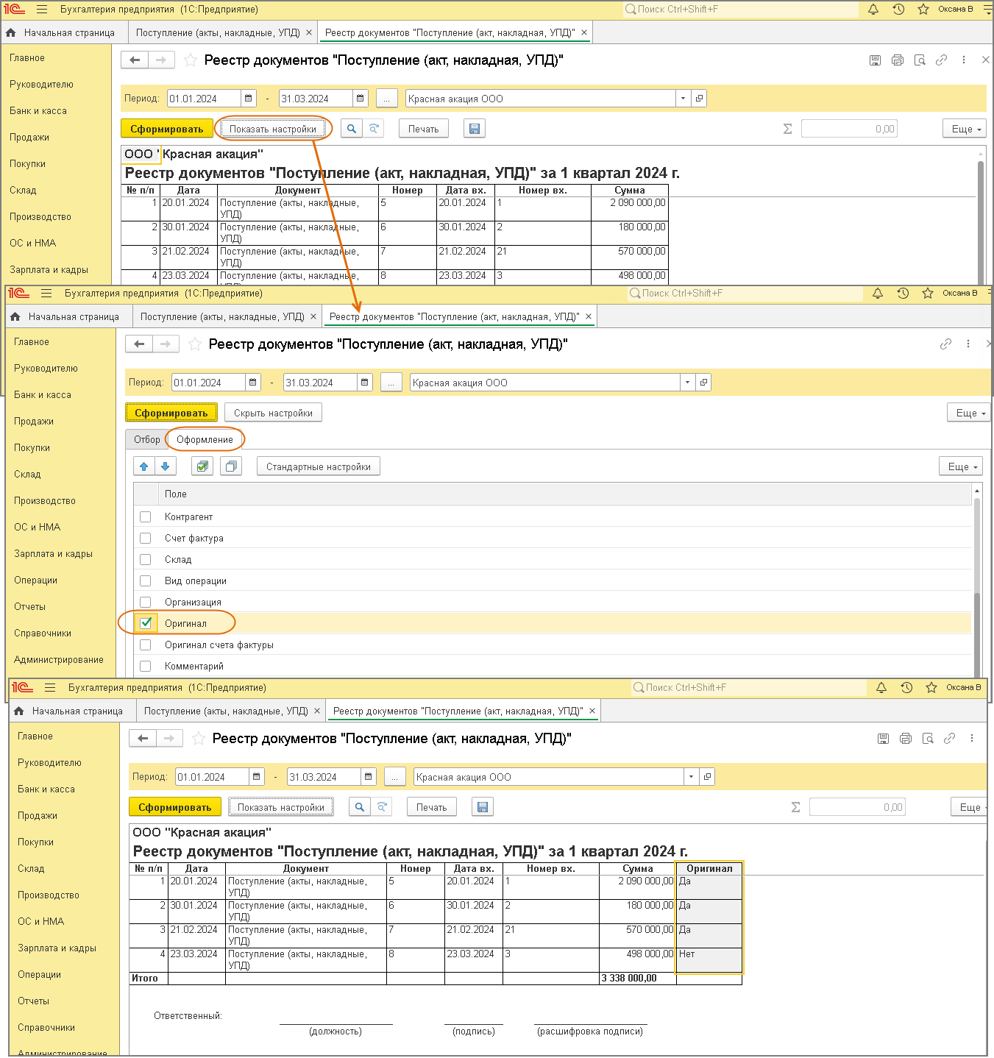This screenshot has width=994, height=1058.
Task: Top window: expand the Красная акация ООО dropdown arrow
Action: (x=684, y=99)
